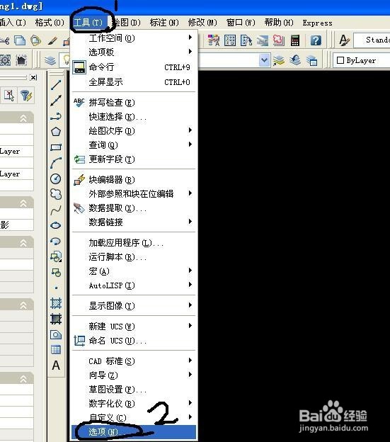
Task: Open the 格式(O) menu
Action: (x=50, y=23)
